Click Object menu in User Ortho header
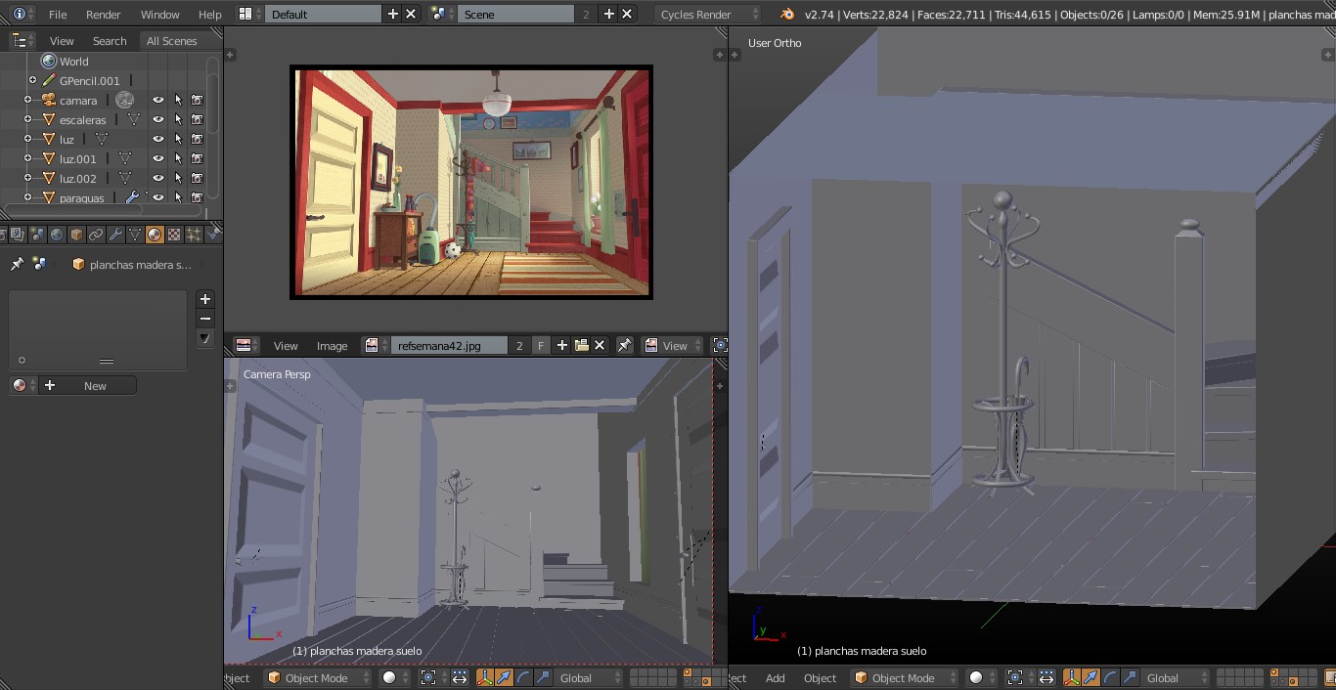The image size is (1336, 690). coord(820,677)
